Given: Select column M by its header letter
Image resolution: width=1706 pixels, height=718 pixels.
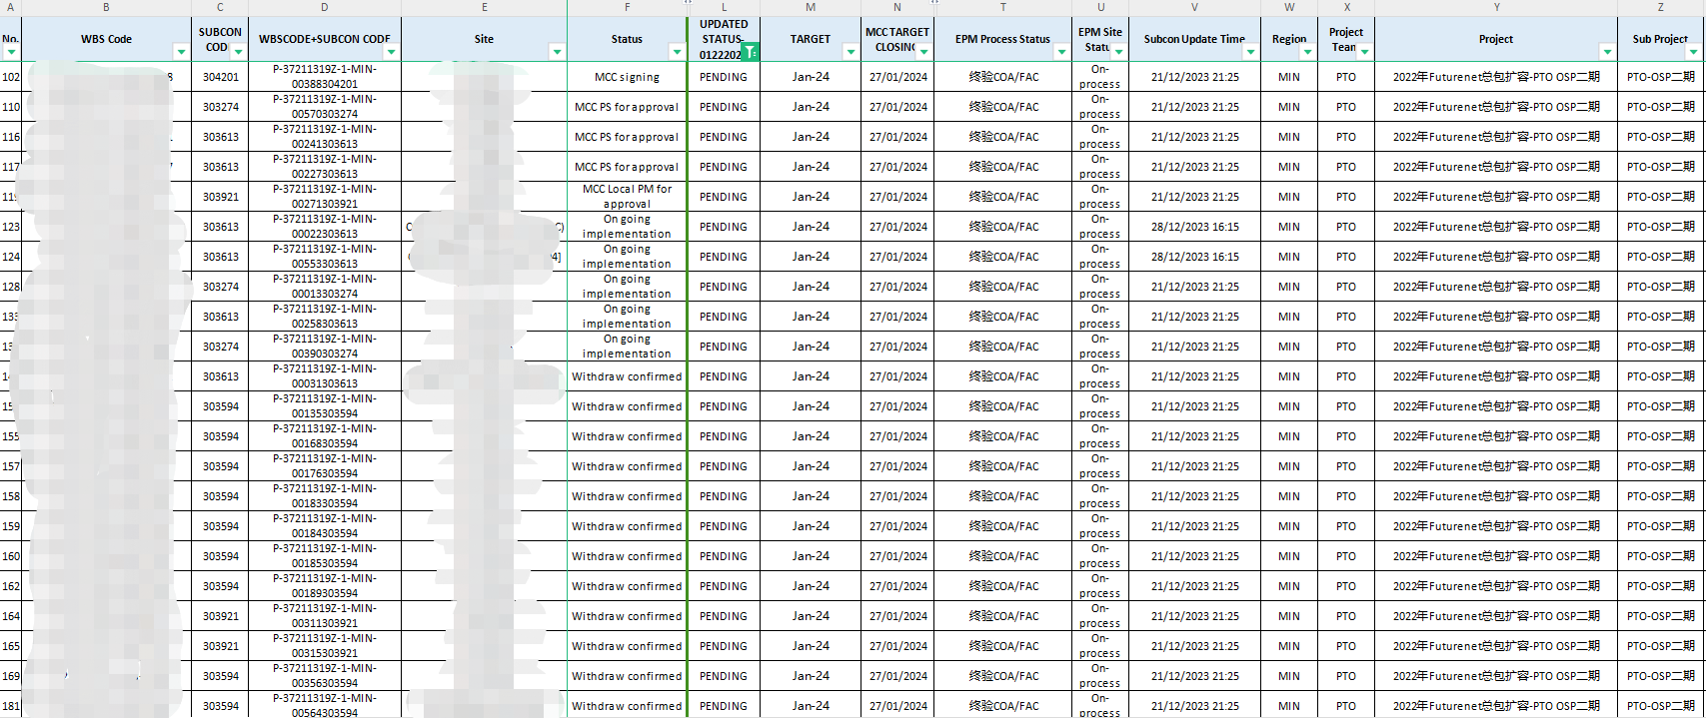Looking at the screenshot, I should coord(811,7).
